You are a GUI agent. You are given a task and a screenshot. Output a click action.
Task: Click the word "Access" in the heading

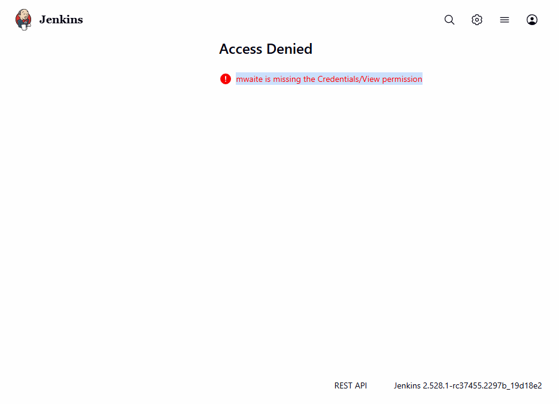point(241,49)
